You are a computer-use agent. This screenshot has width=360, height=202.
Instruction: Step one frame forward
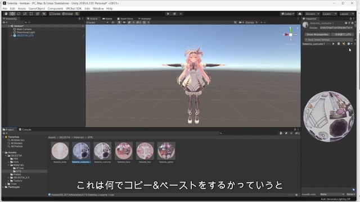tap(181, 13)
